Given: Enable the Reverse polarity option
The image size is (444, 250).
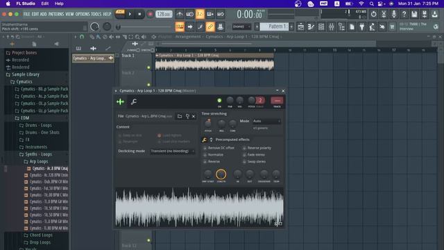Looking at the screenshot, I should (x=257, y=148).
